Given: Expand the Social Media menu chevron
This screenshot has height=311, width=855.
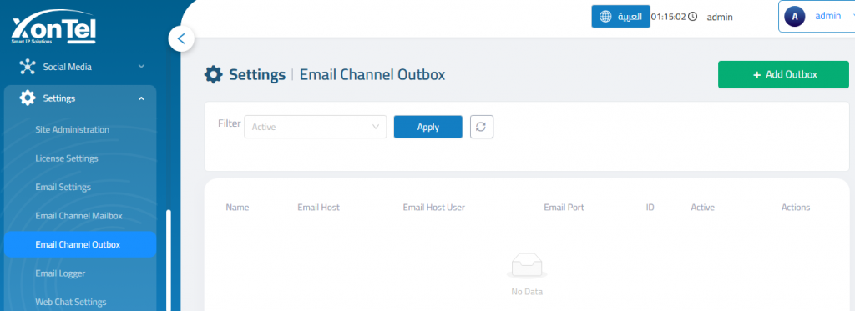Looking at the screenshot, I should click(141, 67).
